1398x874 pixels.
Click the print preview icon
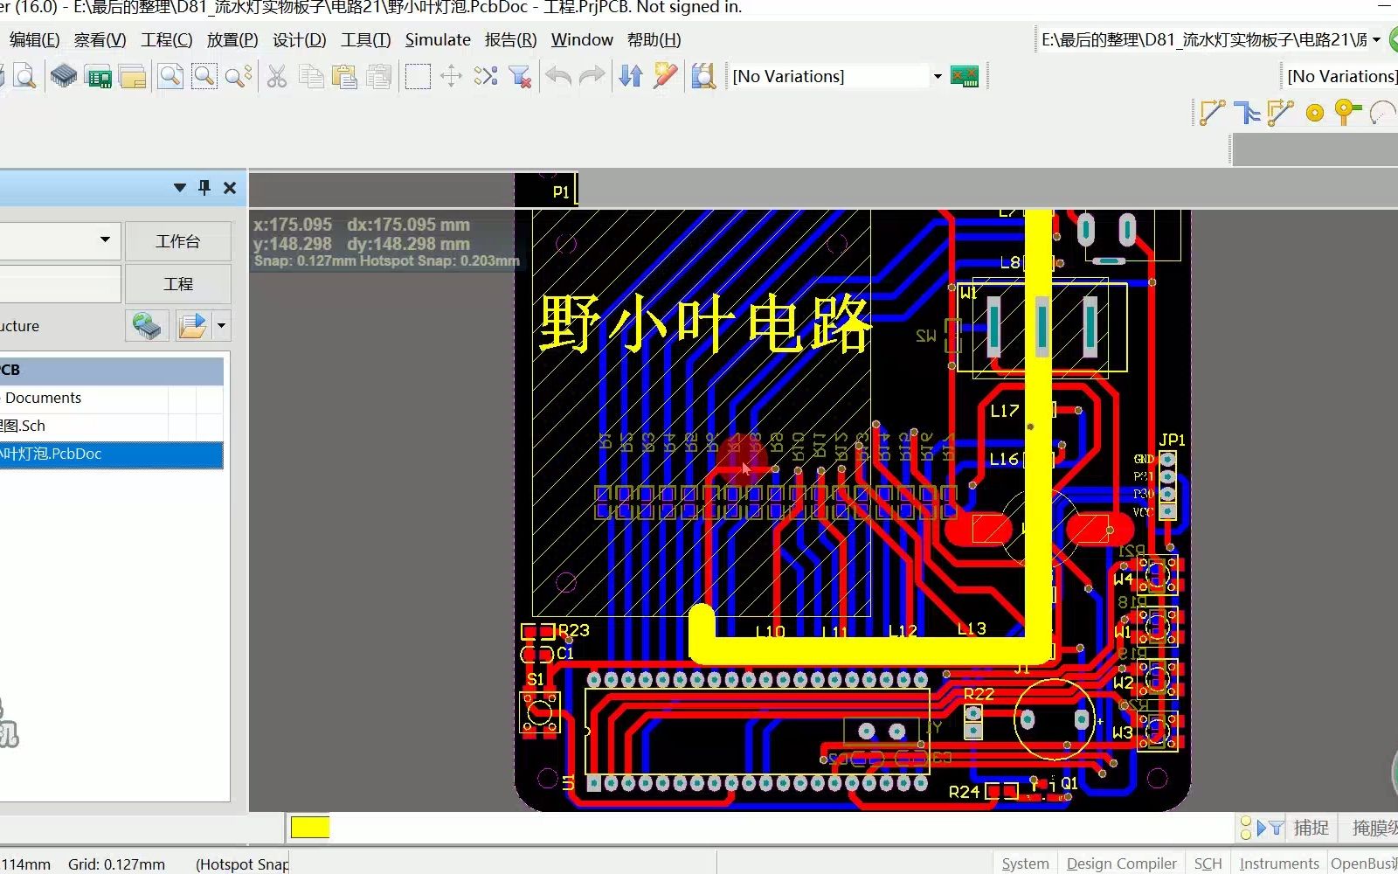(x=25, y=77)
